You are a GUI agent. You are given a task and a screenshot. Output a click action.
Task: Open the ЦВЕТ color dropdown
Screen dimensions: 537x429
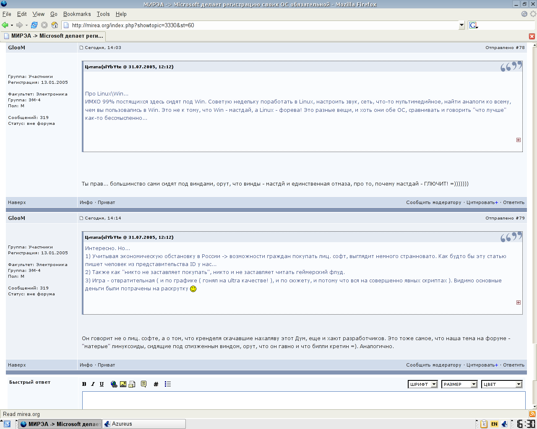tap(501, 384)
